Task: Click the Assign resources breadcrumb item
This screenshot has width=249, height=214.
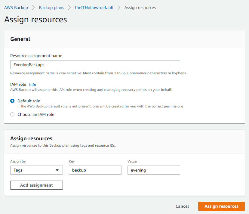Action: tap(140, 8)
